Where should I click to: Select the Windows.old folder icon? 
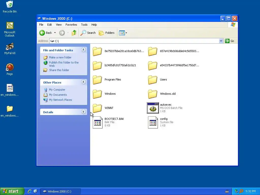(153, 94)
